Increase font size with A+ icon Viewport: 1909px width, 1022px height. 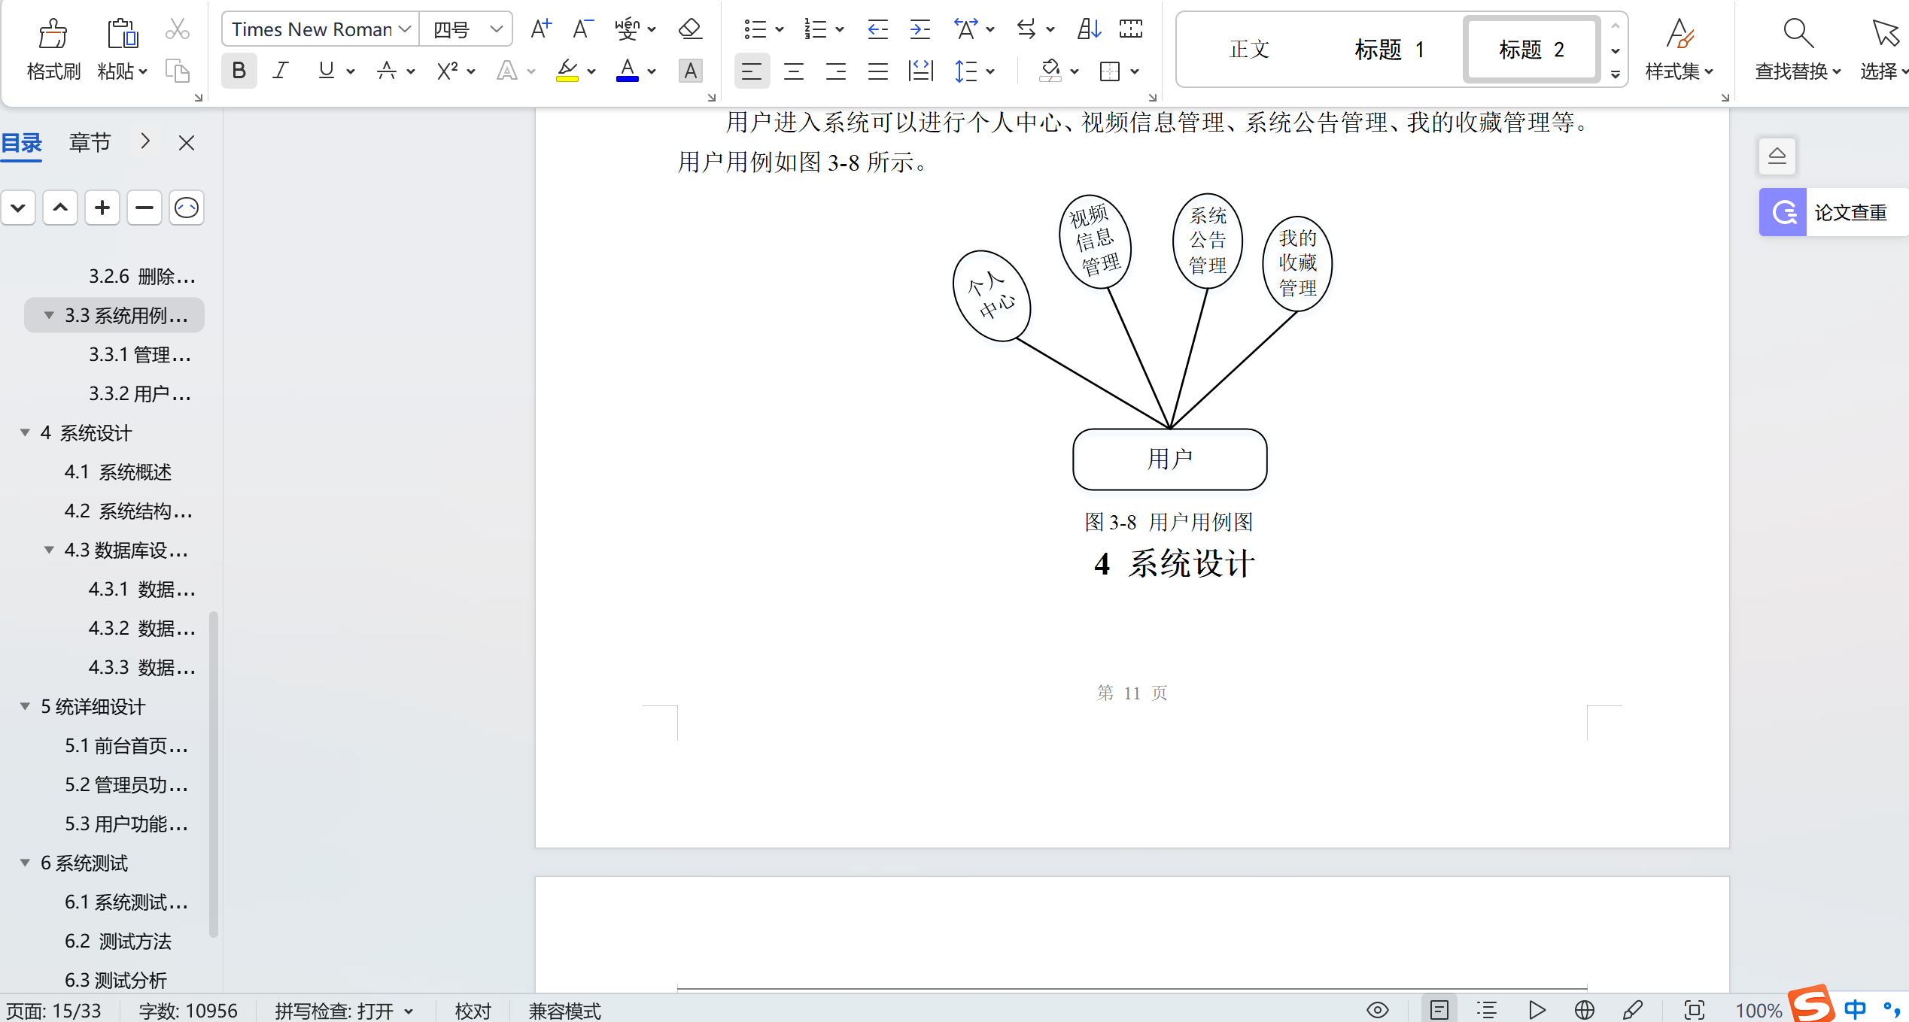[x=540, y=29]
